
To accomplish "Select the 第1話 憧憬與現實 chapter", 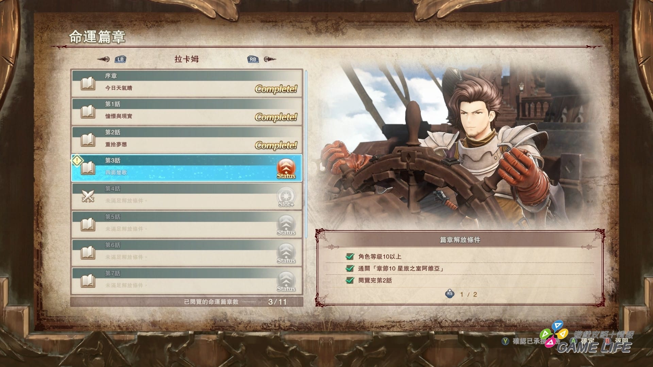I will click(x=187, y=112).
